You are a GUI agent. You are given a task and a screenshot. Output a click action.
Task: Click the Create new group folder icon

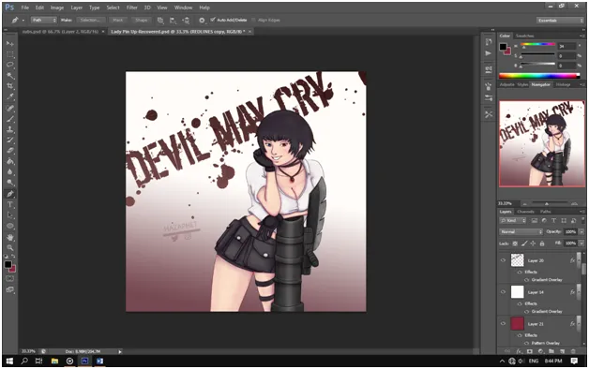[551, 351]
